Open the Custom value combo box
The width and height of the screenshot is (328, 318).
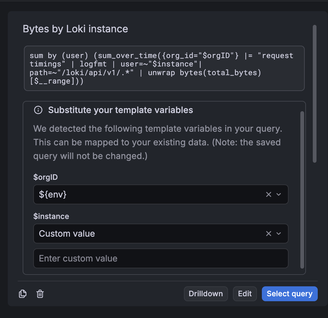149,234
